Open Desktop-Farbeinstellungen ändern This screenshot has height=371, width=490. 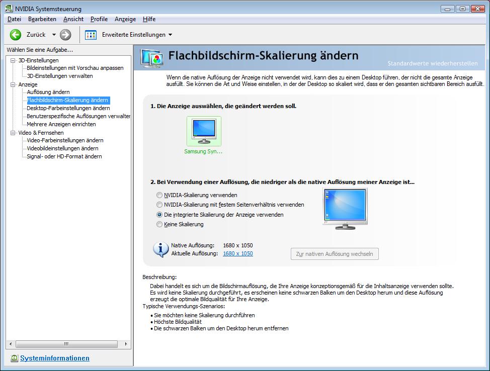click(68, 108)
